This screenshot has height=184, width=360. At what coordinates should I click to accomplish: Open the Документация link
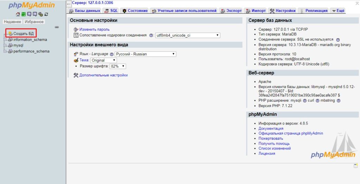point(271,128)
